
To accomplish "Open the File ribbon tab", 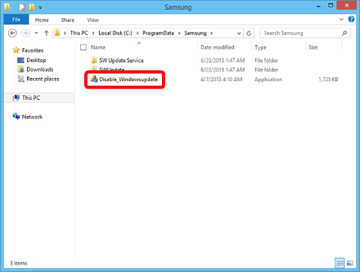I will [16, 20].
